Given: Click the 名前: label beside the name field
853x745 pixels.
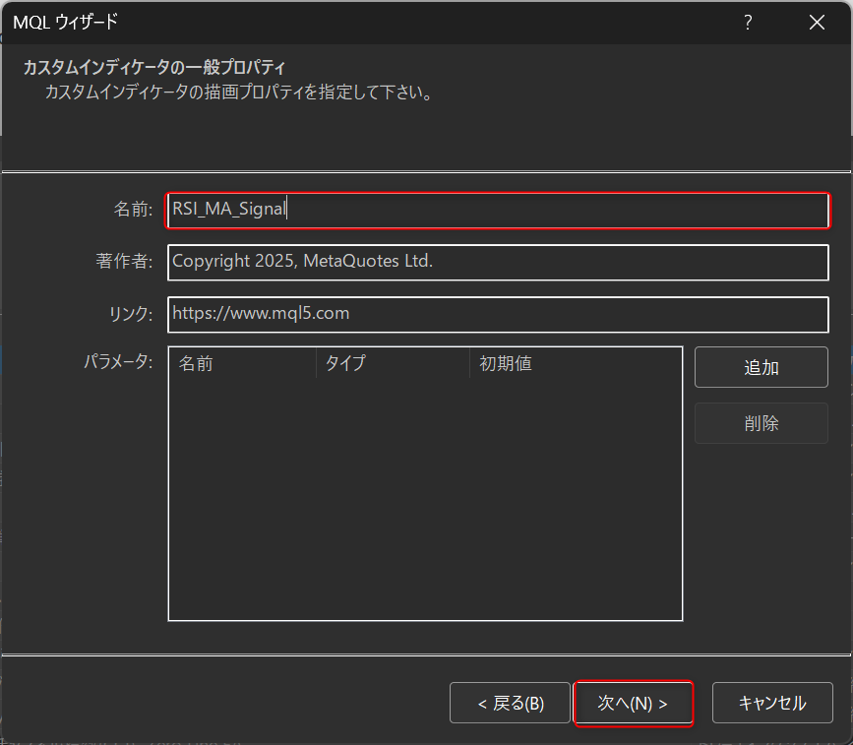Looking at the screenshot, I should (x=132, y=210).
